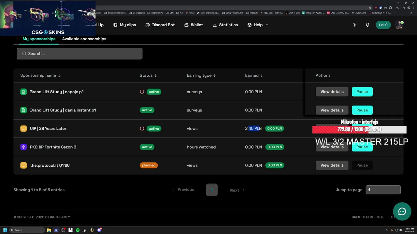View details for the:protocol.it Q1'26
417x234 pixels.
[332, 165]
